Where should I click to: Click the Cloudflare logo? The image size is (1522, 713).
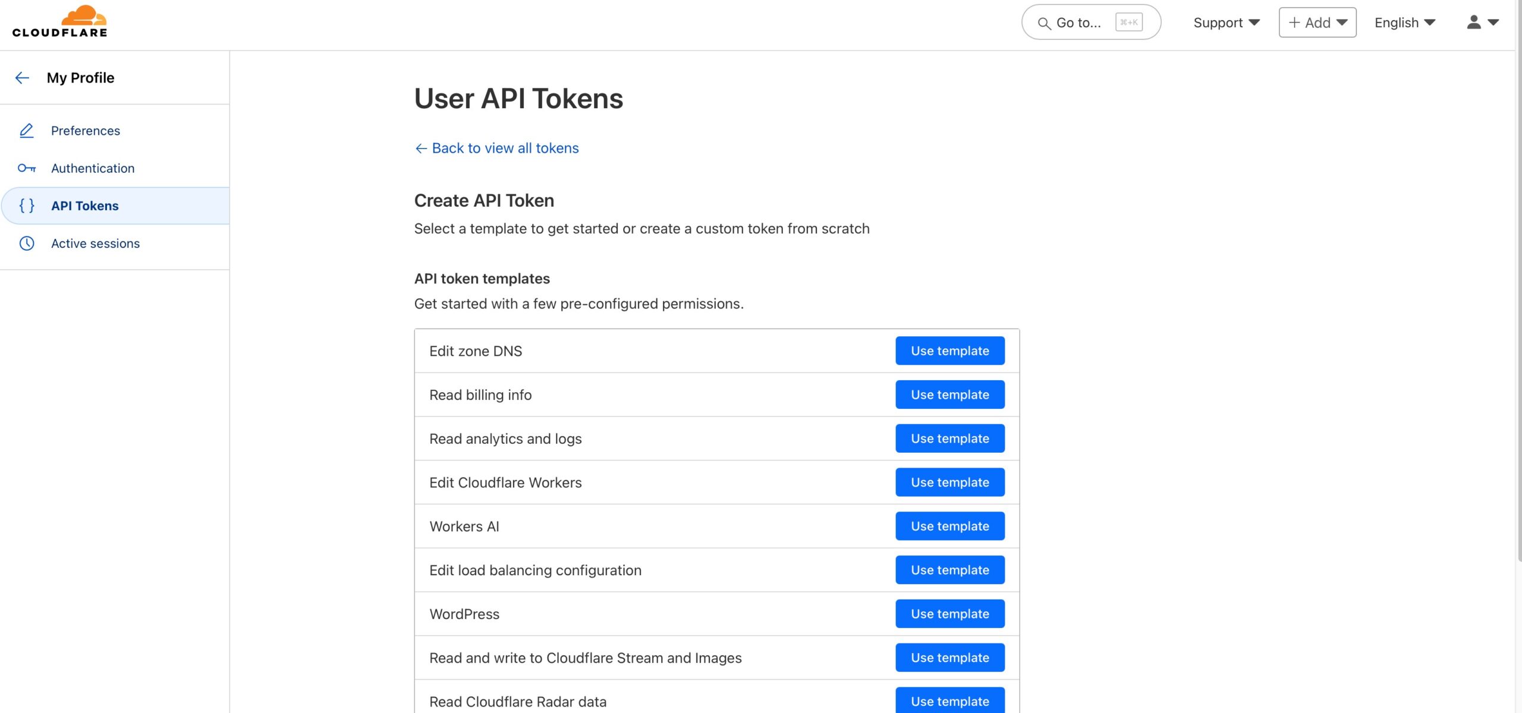(x=59, y=21)
